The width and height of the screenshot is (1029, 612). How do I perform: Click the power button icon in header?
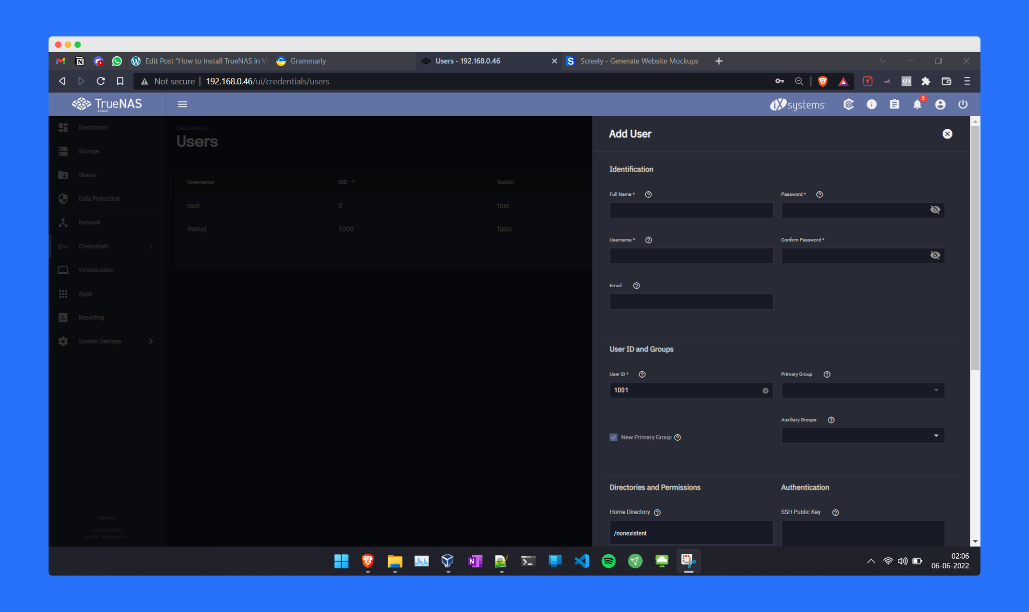pos(963,104)
